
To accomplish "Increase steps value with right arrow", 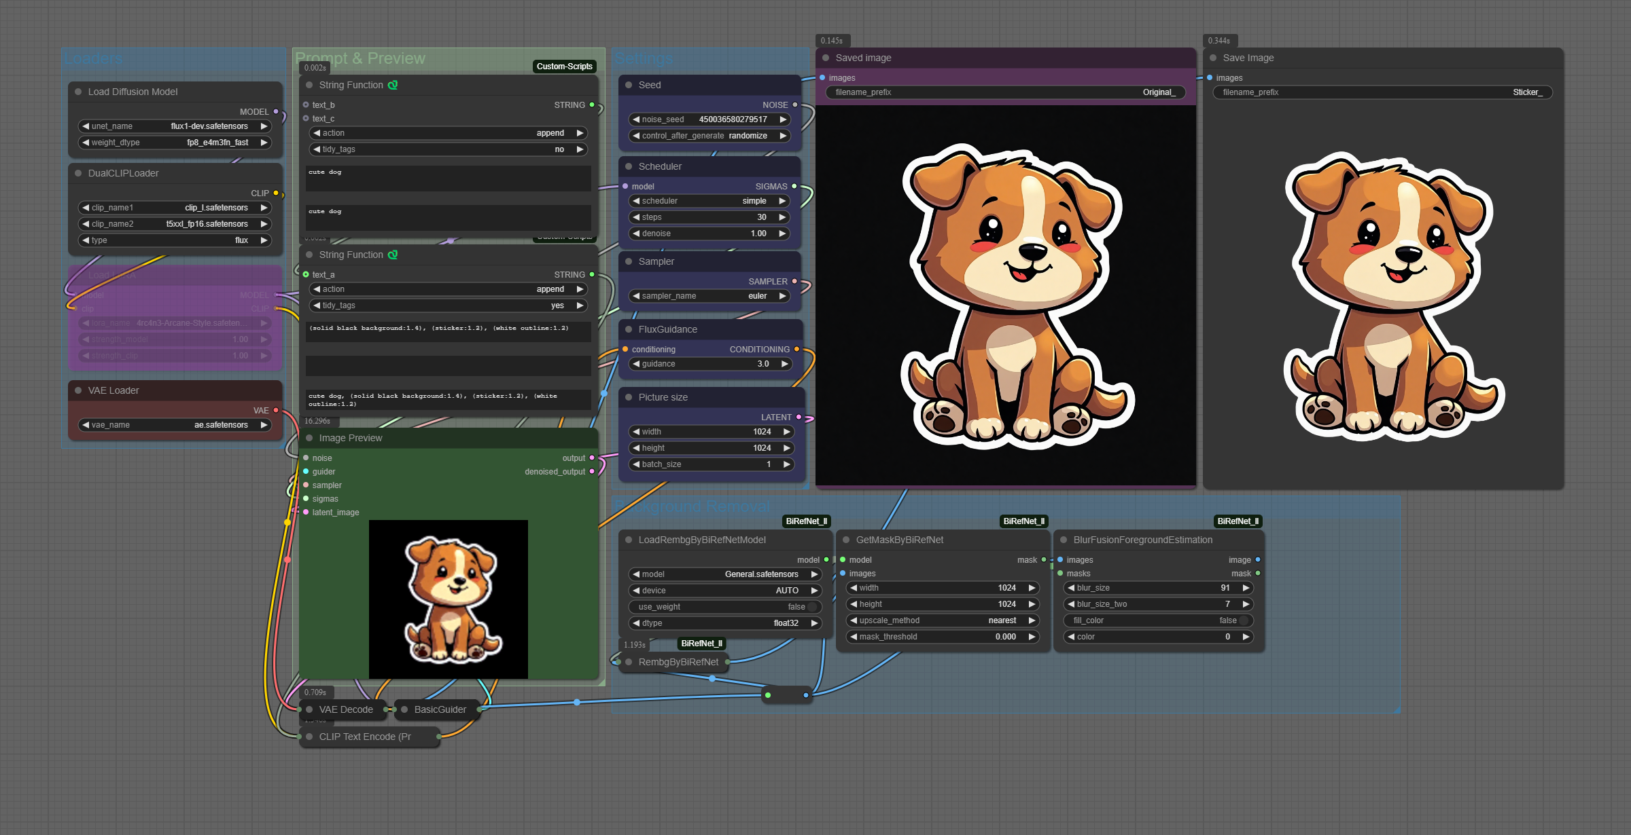I will coord(783,217).
